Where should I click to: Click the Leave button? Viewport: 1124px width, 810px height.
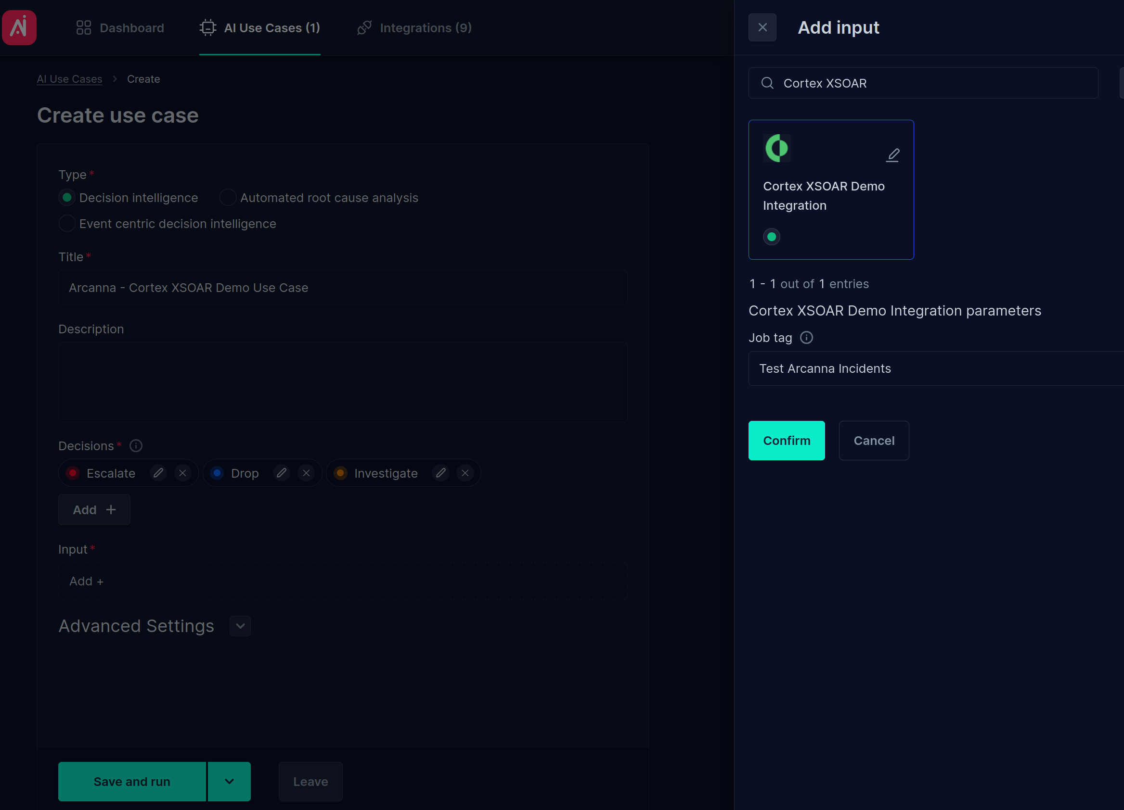[x=311, y=781]
